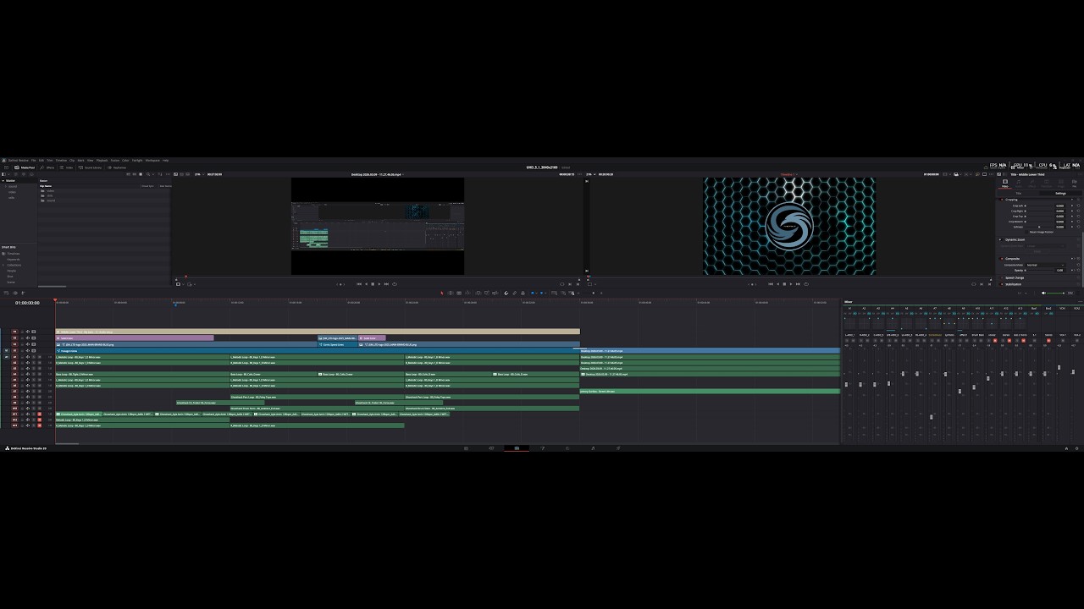Open the Effects panel from toolbar
This screenshot has height=609, width=1084.
pyautogui.click(x=47, y=167)
